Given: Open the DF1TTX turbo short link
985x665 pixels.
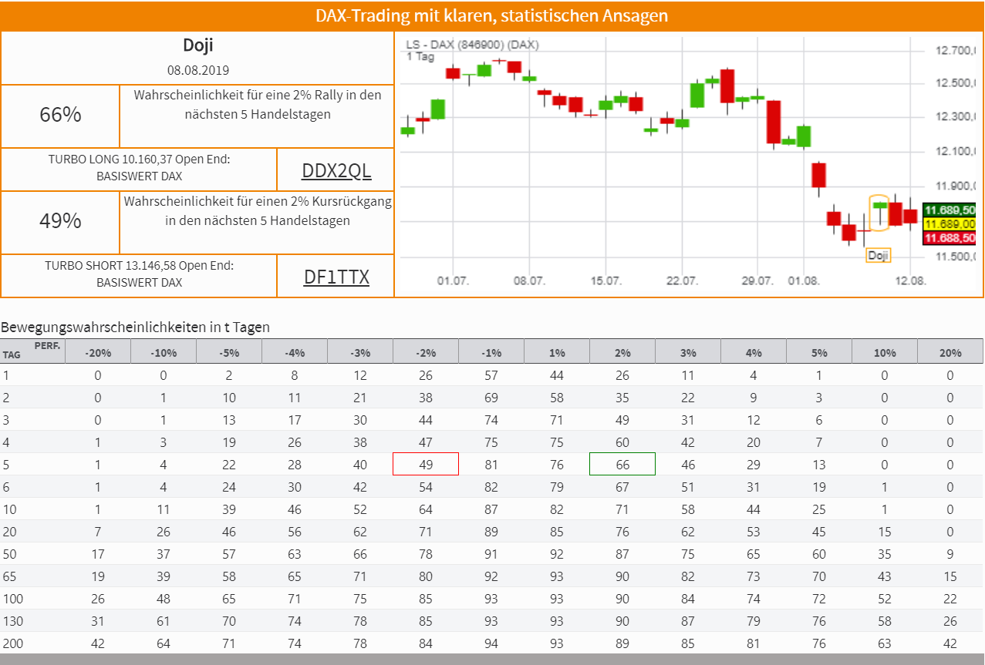Looking at the screenshot, I should click(336, 277).
